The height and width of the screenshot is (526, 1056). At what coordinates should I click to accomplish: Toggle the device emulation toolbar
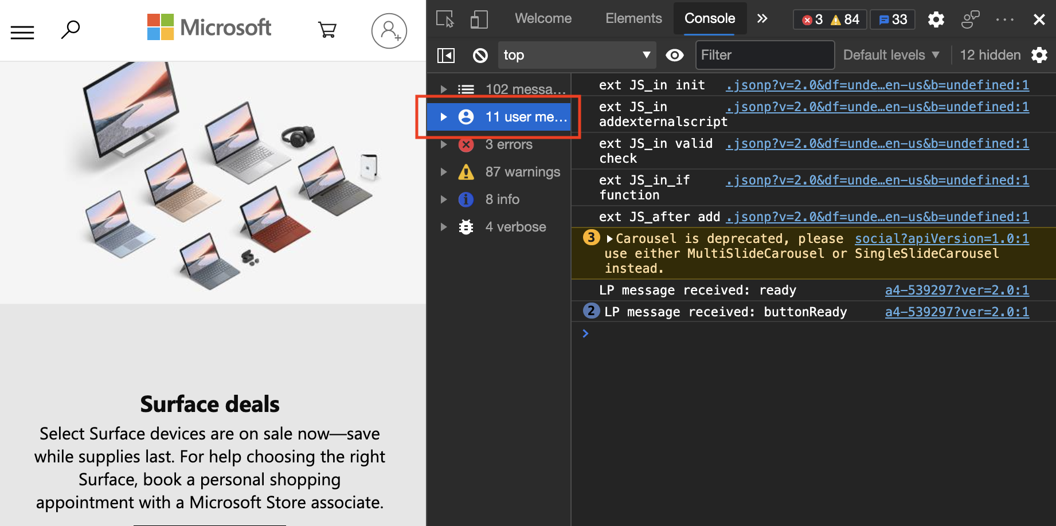479,19
